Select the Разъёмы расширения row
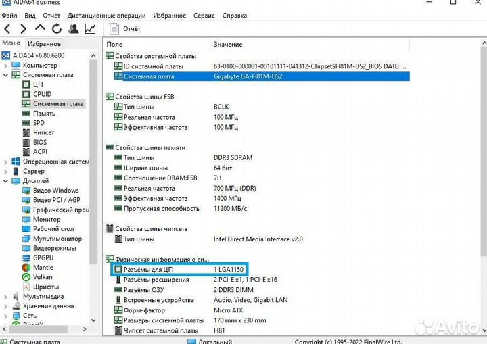The image size is (487, 344). 262,280
